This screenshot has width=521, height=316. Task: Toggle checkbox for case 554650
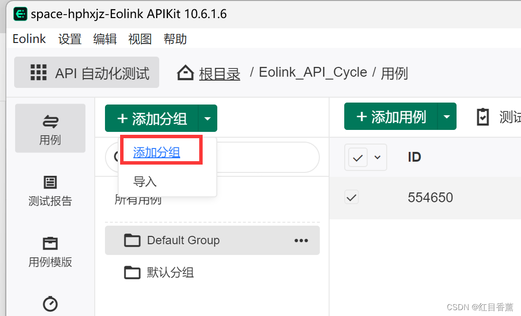click(352, 197)
